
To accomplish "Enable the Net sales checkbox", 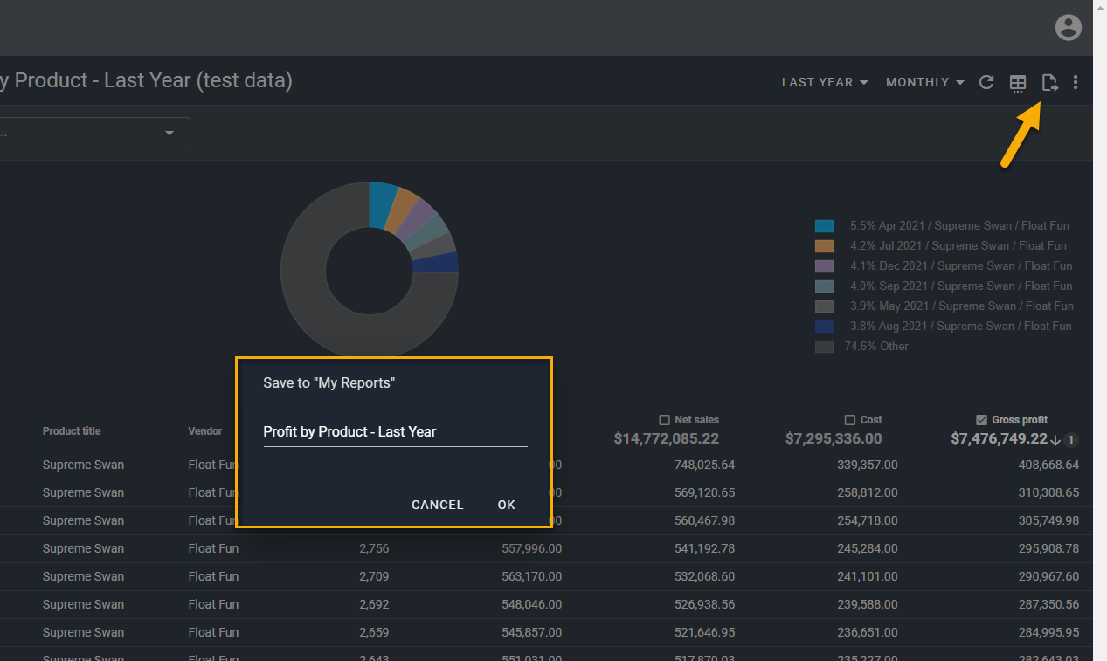I will point(664,420).
